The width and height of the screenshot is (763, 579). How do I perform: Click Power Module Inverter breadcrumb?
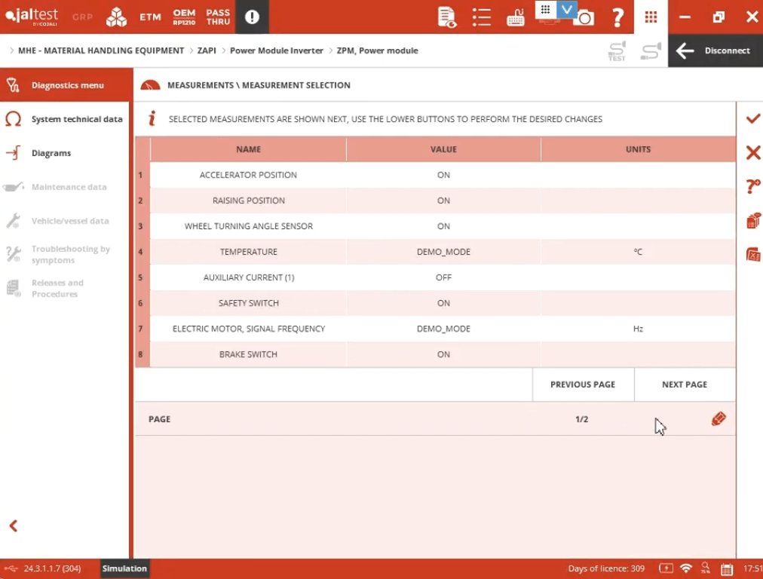277,51
